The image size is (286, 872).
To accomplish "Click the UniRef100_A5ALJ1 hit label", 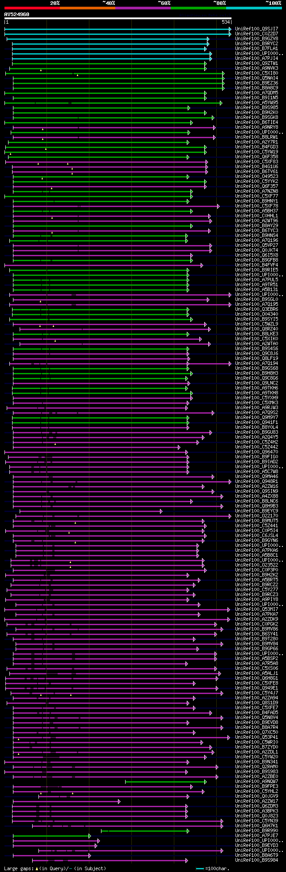I will click(257, 673).
